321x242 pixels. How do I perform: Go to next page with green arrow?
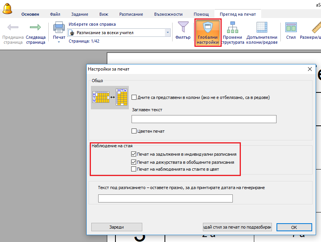pyautogui.click(x=36, y=28)
